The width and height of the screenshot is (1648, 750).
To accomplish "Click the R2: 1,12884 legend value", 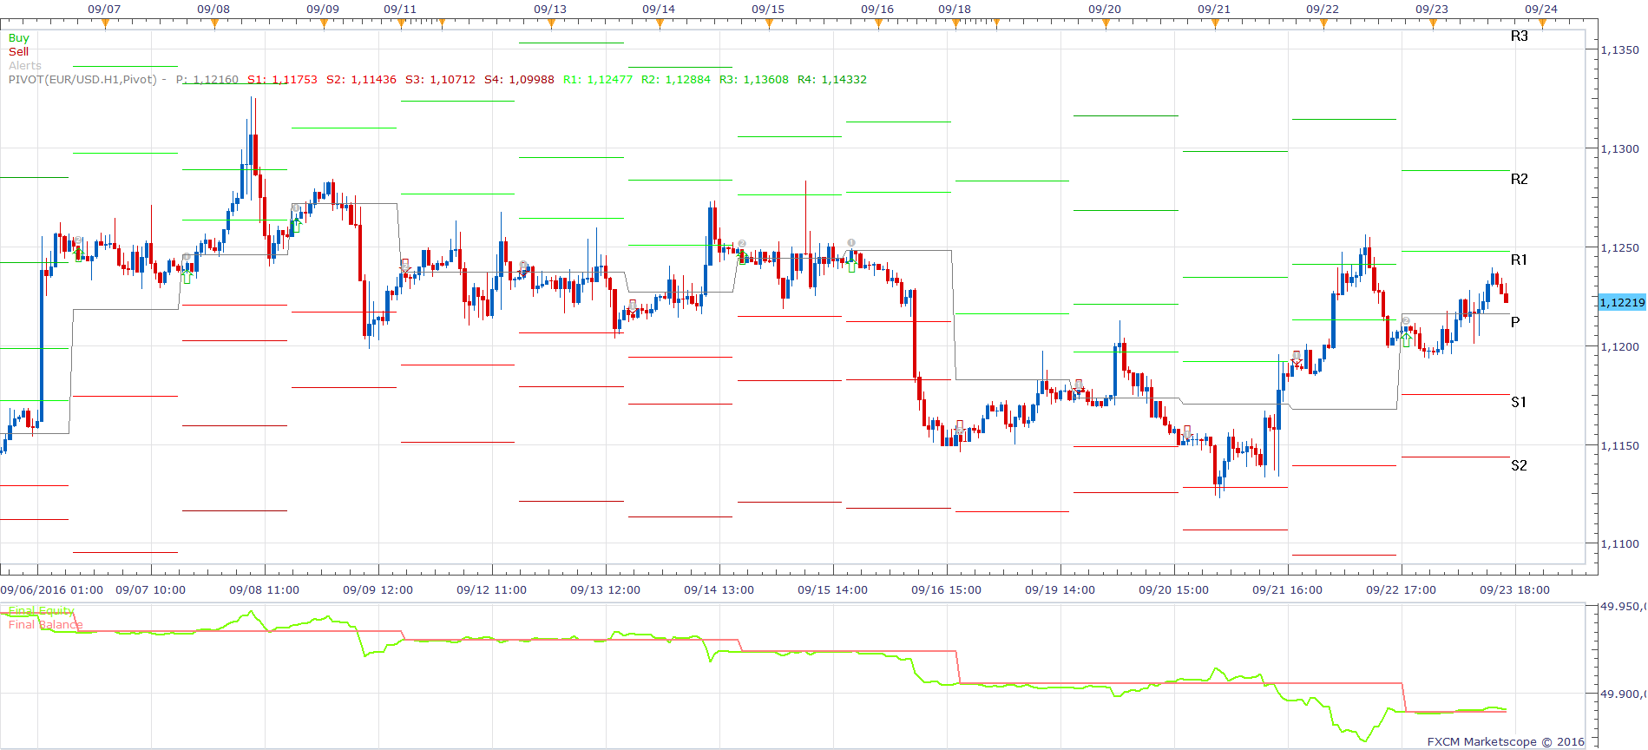I will point(675,80).
